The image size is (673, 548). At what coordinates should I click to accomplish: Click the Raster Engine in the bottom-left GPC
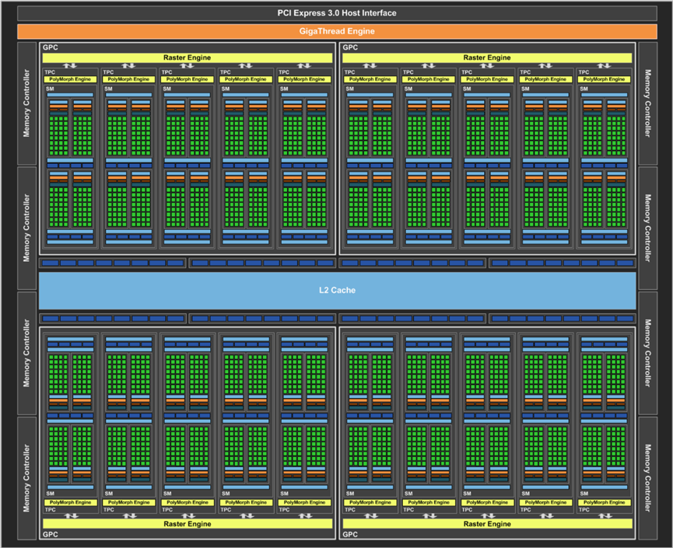click(x=187, y=524)
